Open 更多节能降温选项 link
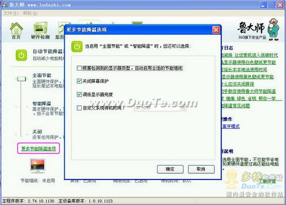The width and height of the screenshot is (286, 205). click(x=39, y=149)
